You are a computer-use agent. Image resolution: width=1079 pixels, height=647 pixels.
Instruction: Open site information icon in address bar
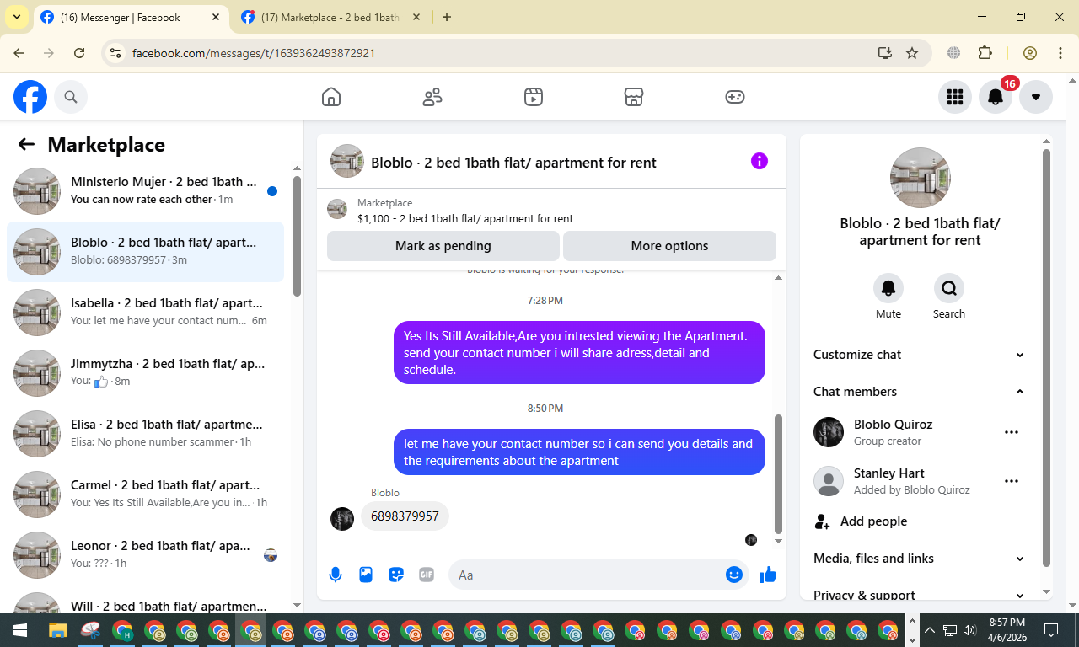[x=116, y=53]
